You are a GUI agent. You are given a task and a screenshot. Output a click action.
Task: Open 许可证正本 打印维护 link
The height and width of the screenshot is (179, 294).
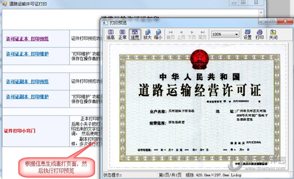coord(27,54)
